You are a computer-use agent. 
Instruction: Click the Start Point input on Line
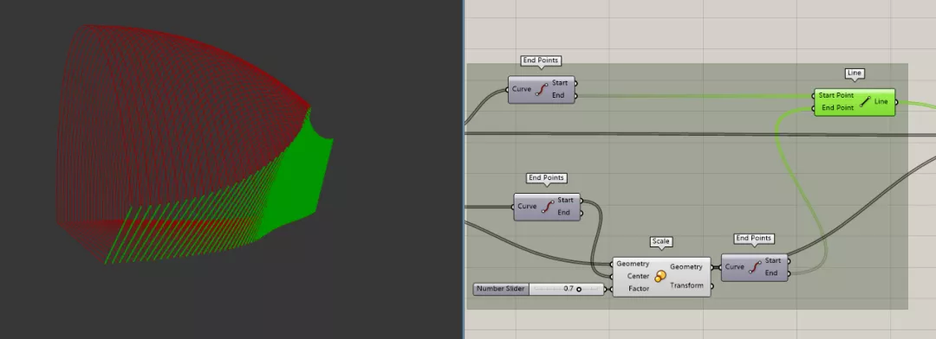point(835,95)
